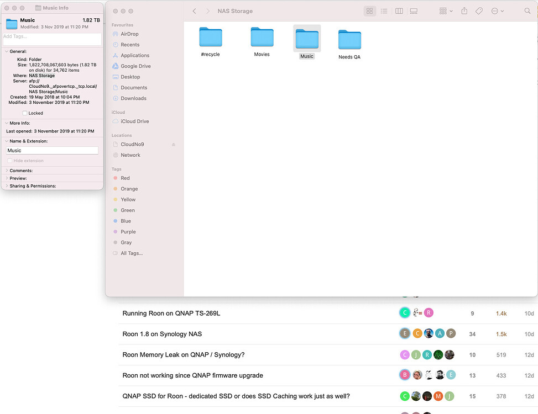538x414 pixels.
Task: Toggle the Hide extension checkbox
Action: coord(9,161)
